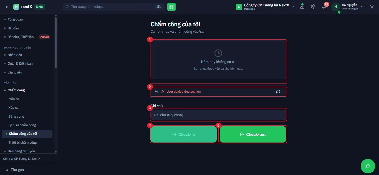Click the nextX logo icon
The height and width of the screenshot is (175, 379).
coord(16,7)
